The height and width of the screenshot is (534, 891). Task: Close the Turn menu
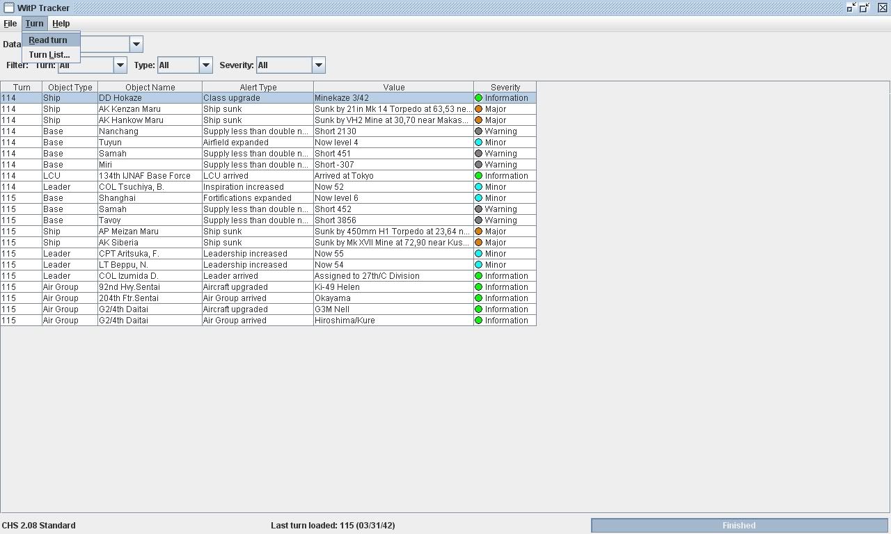point(34,24)
